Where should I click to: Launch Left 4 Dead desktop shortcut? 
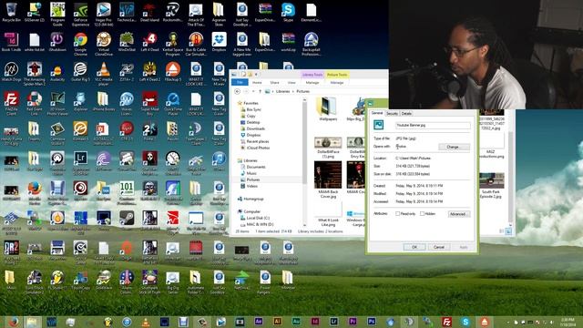pos(149,42)
